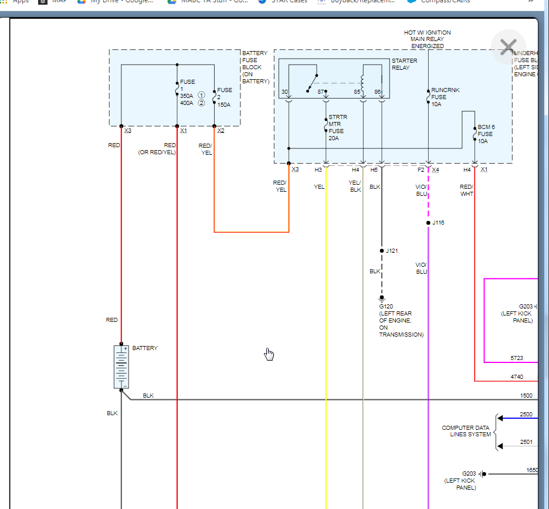Open the STAR Cases bookmark

tap(283, 1)
